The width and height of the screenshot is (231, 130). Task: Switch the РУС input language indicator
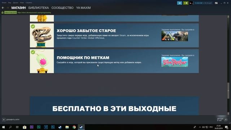coord(211,127)
